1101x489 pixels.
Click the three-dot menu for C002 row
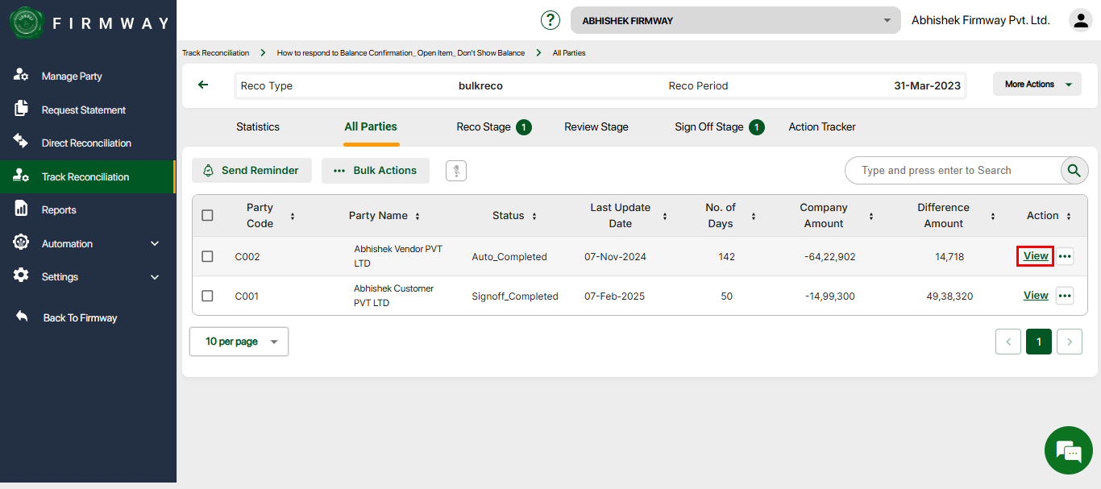click(1065, 256)
